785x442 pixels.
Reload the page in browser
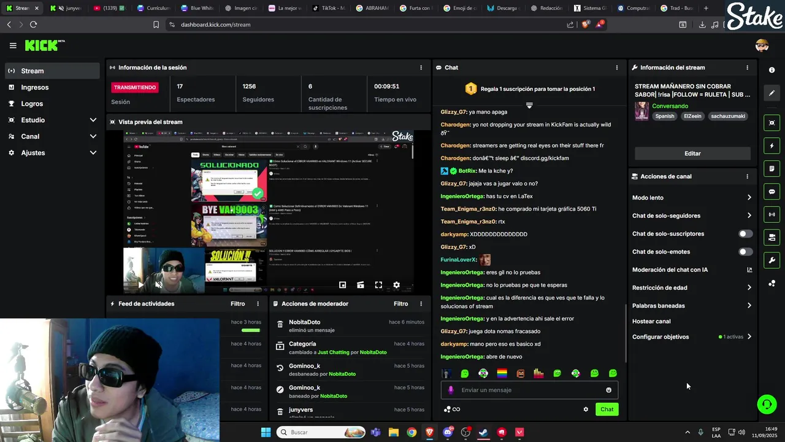coord(33,25)
